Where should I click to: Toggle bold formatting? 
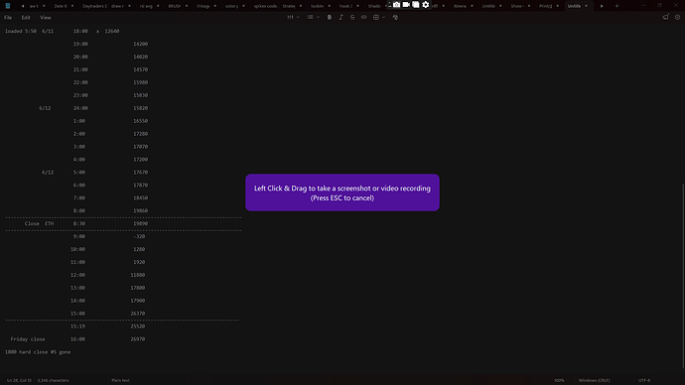pyautogui.click(x=330, y=18)
